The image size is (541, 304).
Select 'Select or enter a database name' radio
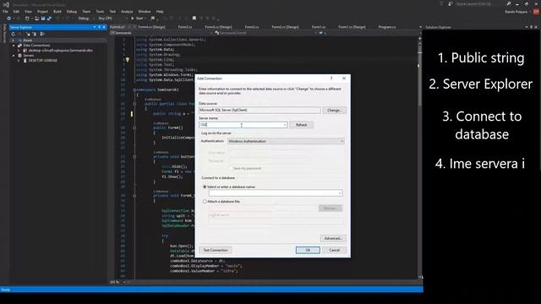[x=205, y=187]
